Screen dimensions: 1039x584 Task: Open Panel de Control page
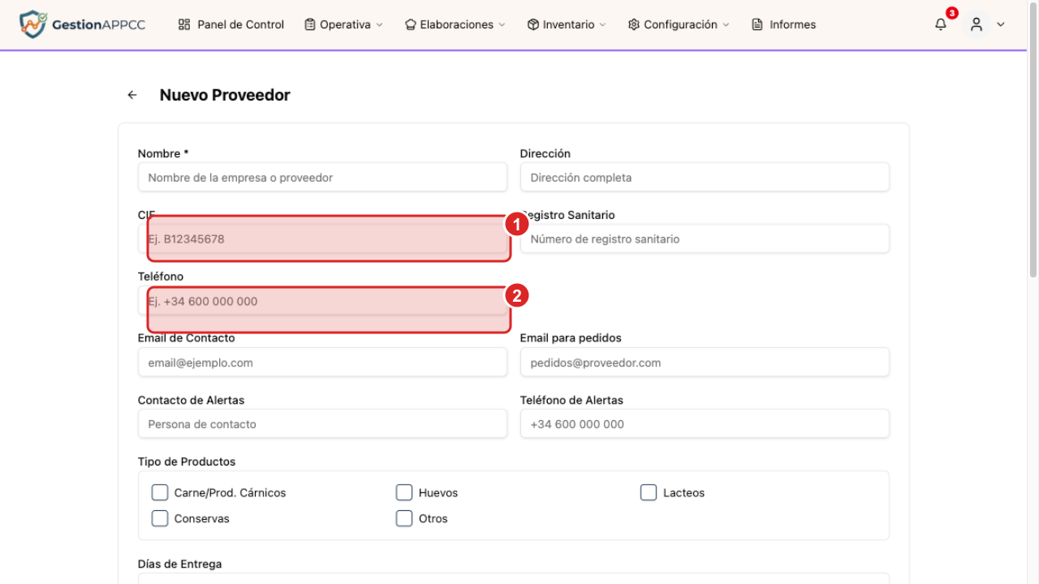pos(231,24)
